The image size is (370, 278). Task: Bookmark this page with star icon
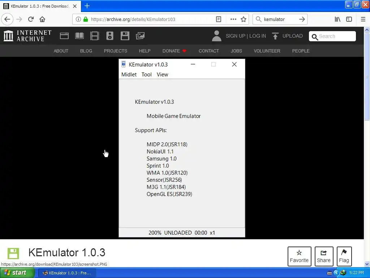pos(244,19)
